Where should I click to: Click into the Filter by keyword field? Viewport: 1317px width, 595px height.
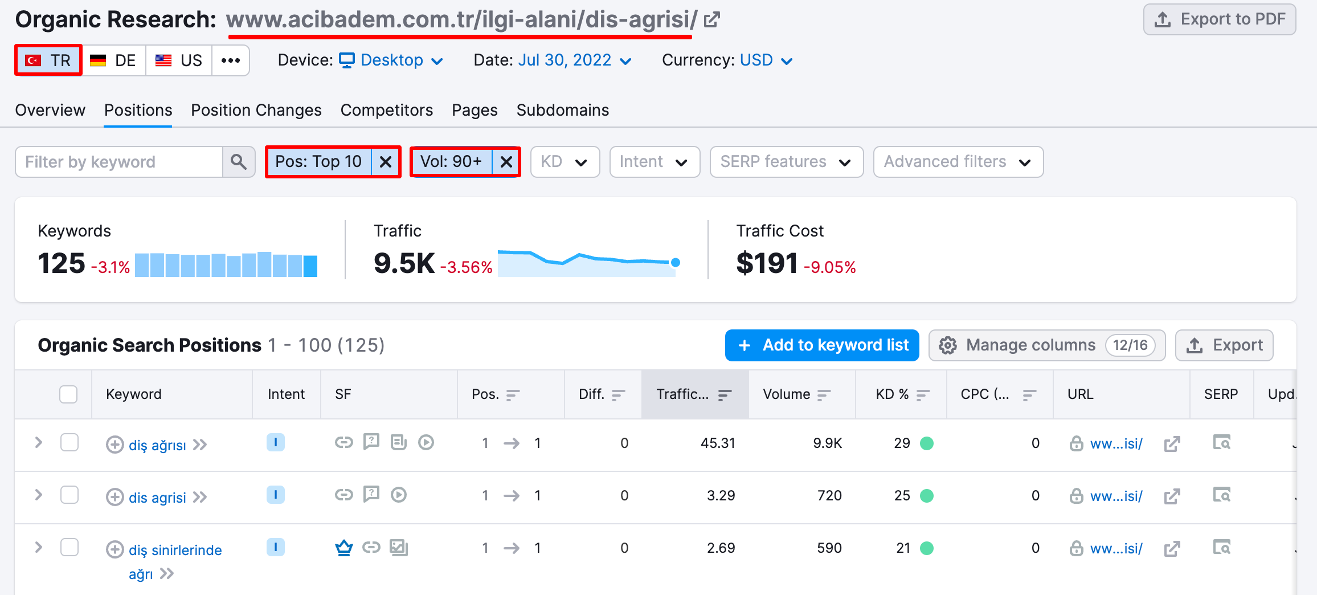point(118,162)
